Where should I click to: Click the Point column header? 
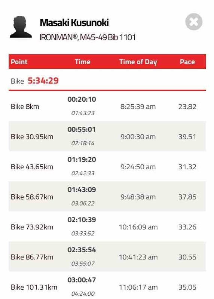pyautogui.click(x=19, y=62)
